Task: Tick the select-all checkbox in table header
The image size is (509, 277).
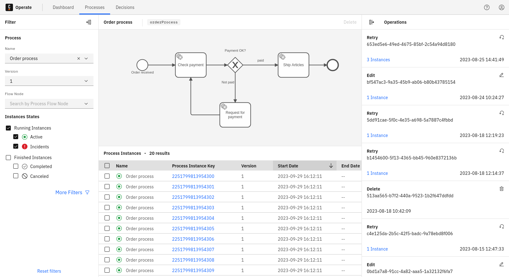Action: pos(107,166)
